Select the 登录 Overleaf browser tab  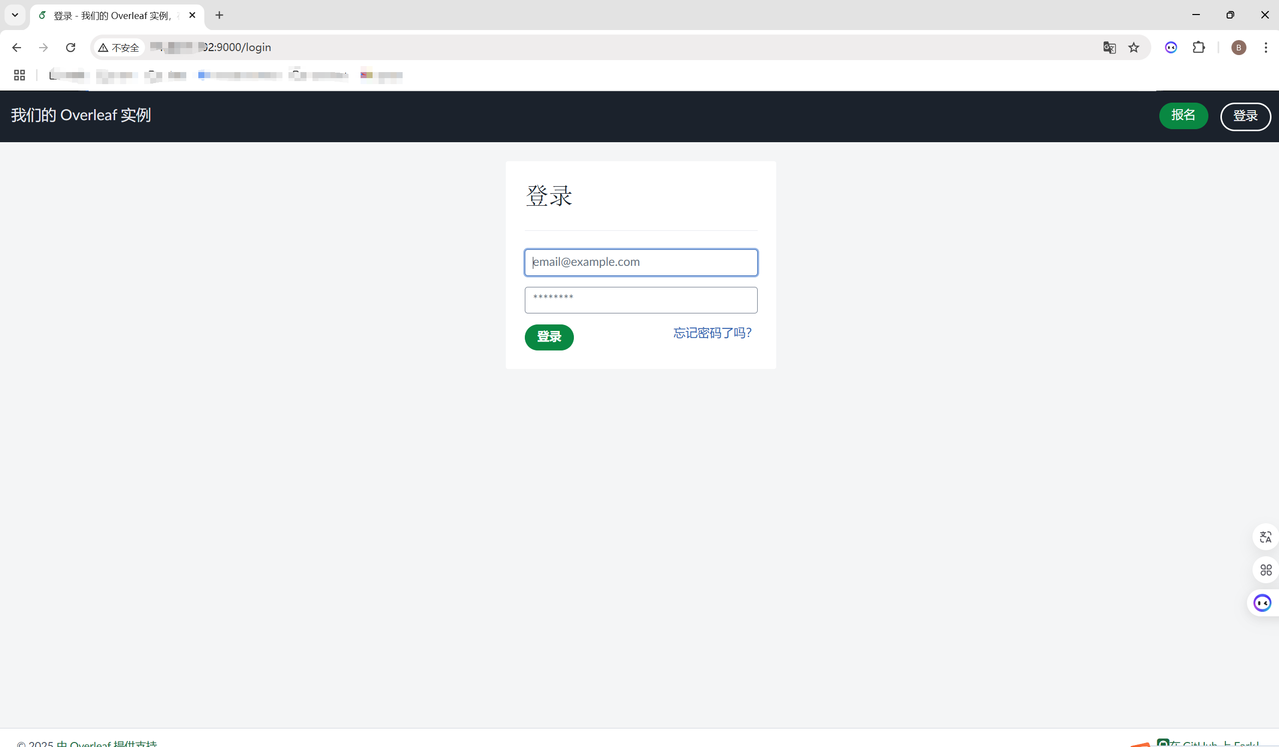(112, 16)
